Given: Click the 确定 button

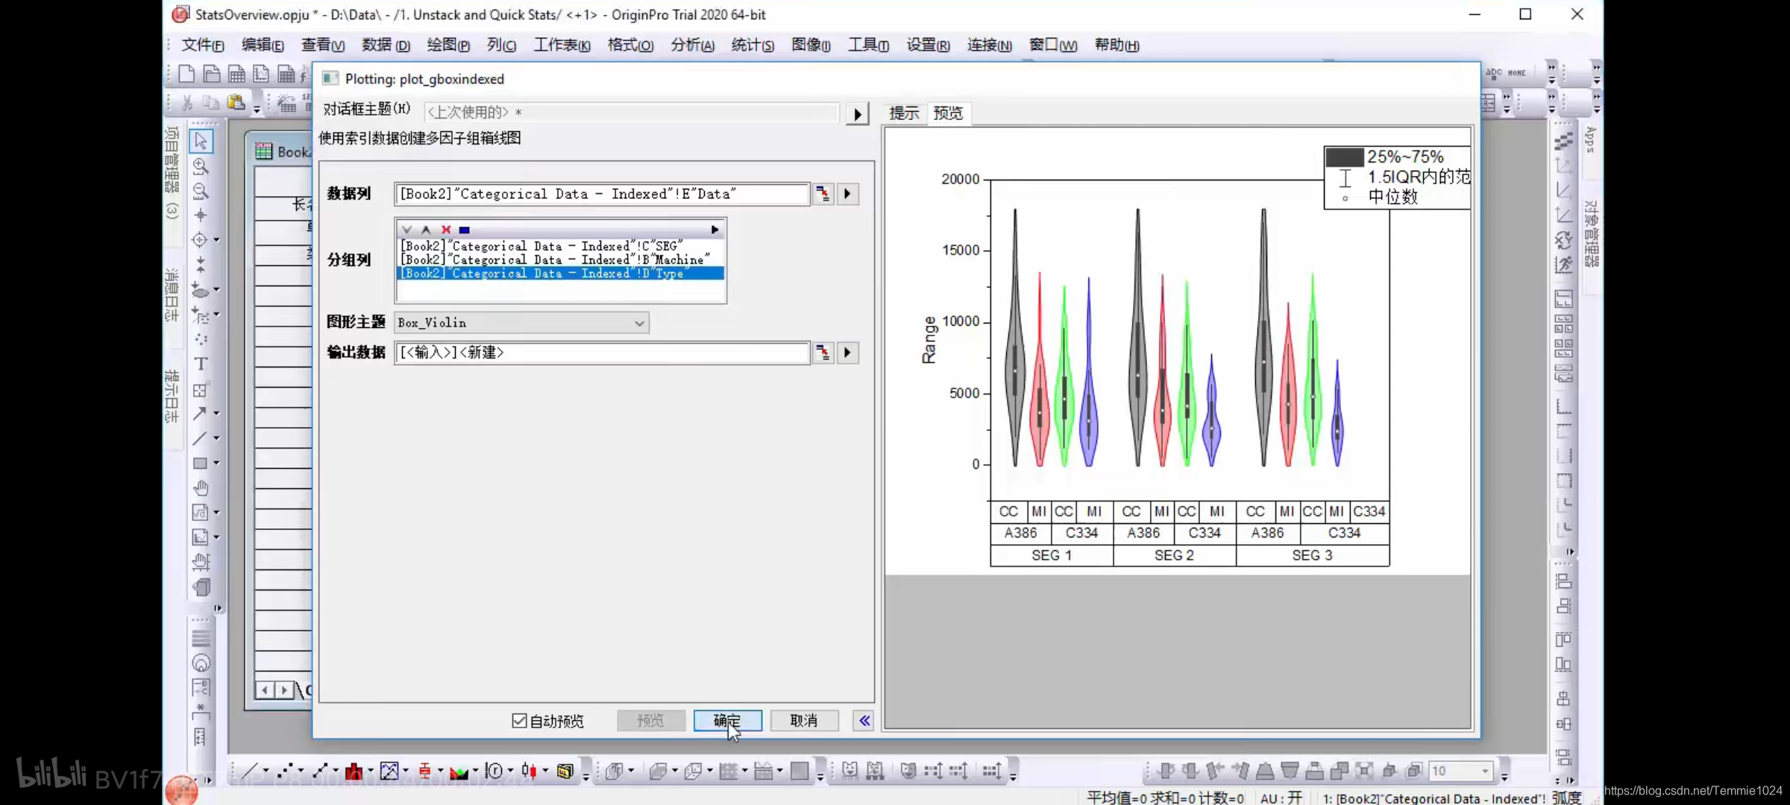Looking at the screenshot, I should 726,720.
